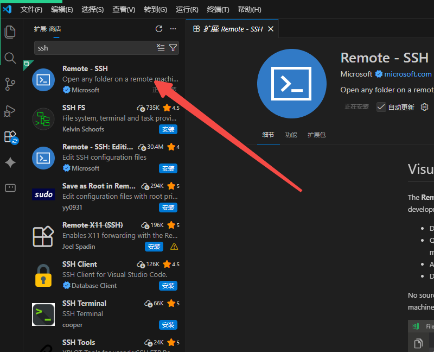Open the 文件(F) menu
434x352 pixels.
31,9
